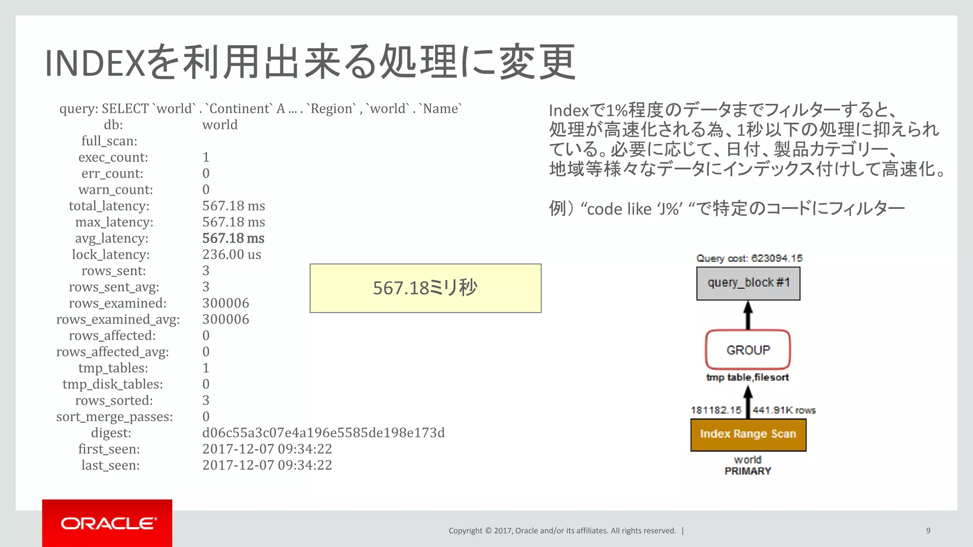Click the GROUP node box
The image size is (973, 547).
pyautogui.click(x=748, y=350)
